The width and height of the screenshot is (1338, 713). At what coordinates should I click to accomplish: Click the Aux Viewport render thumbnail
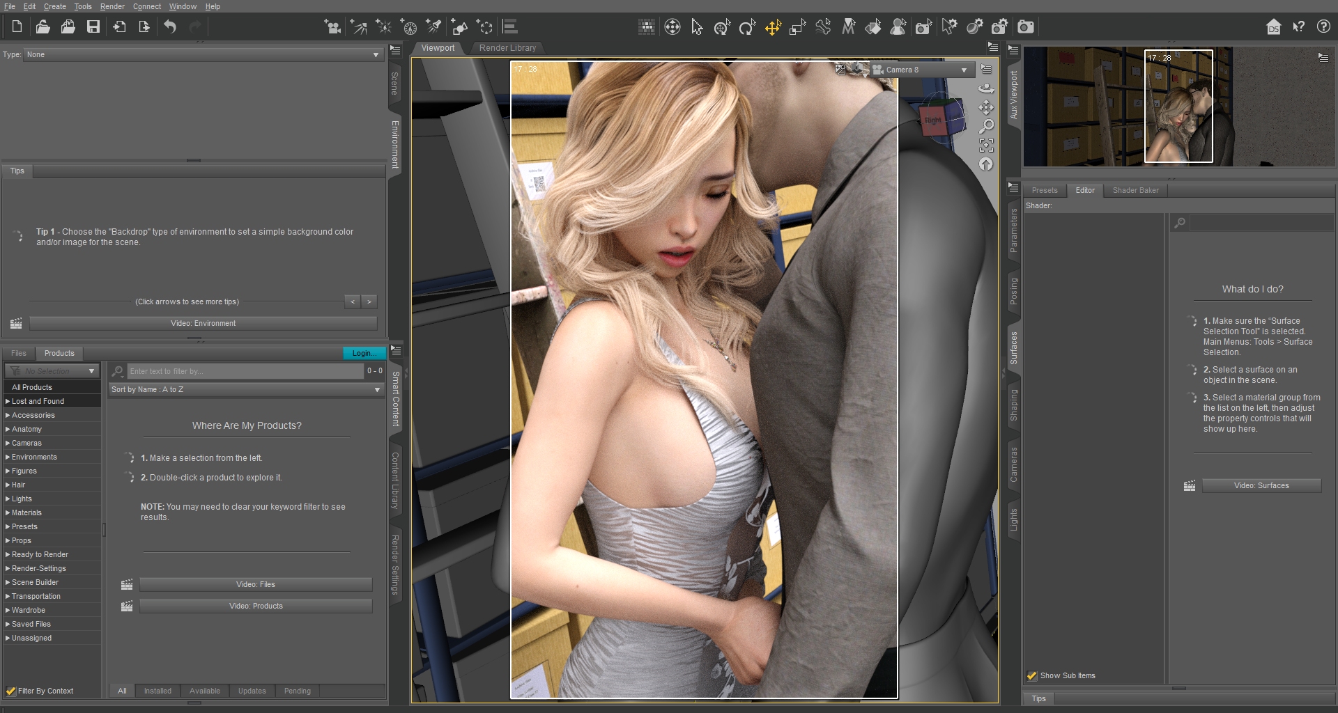[x=1178, y=106]
